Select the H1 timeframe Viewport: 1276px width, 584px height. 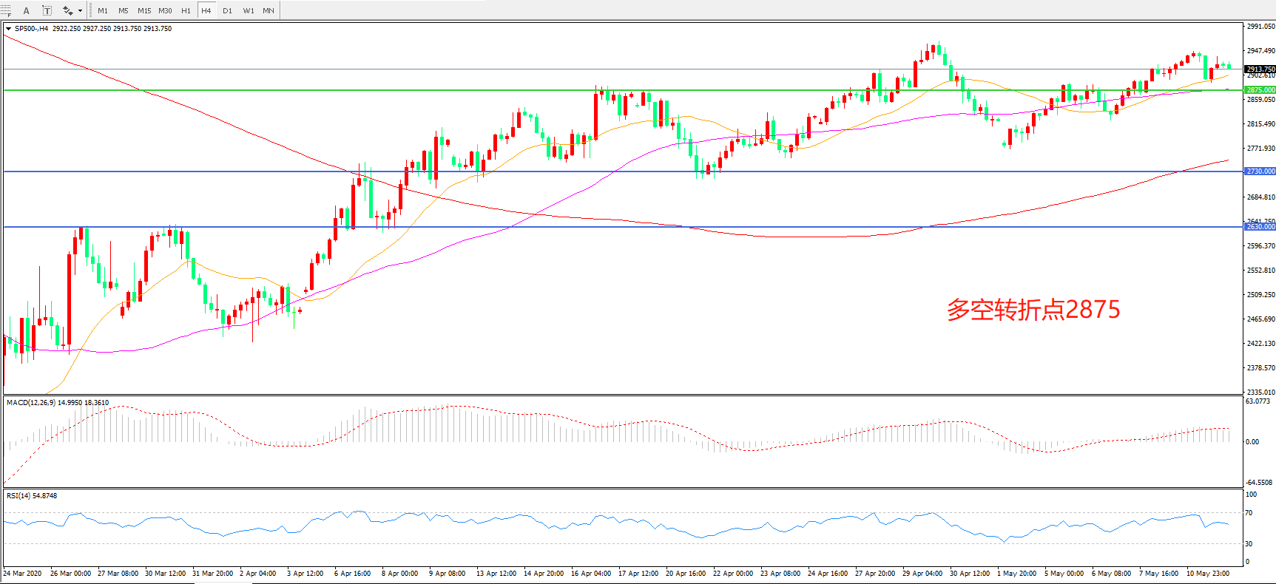[x=186, y=10]
